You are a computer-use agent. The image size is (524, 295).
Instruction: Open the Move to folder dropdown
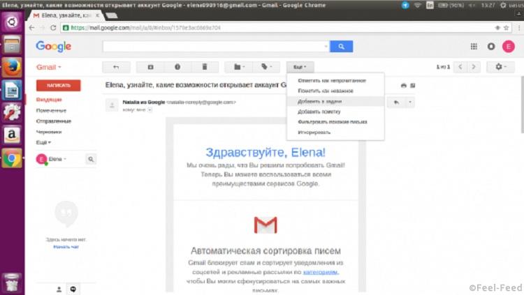(x=239, y=67)
